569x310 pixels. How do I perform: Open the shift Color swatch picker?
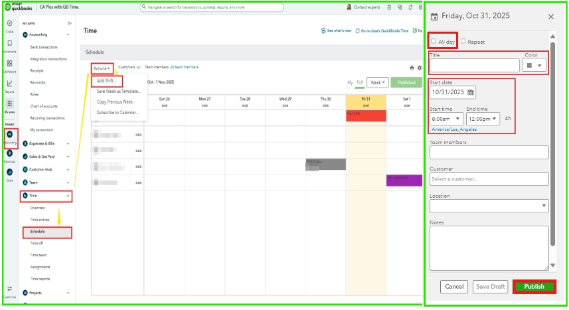pyautogui.click(x=534, y=66)
